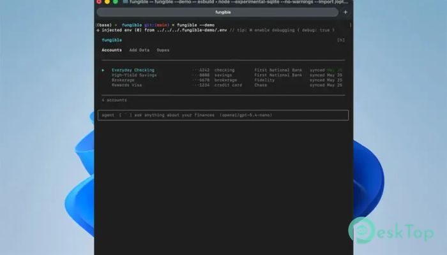447x255 pixels.
Task: Click First National Bank in High-Yield Savings row
Action: tap(278, 75)
